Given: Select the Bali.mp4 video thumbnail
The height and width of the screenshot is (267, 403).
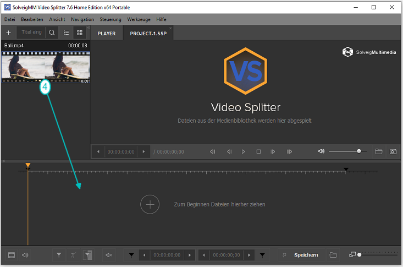Looking at the screenshot, I should coord(46,67).
